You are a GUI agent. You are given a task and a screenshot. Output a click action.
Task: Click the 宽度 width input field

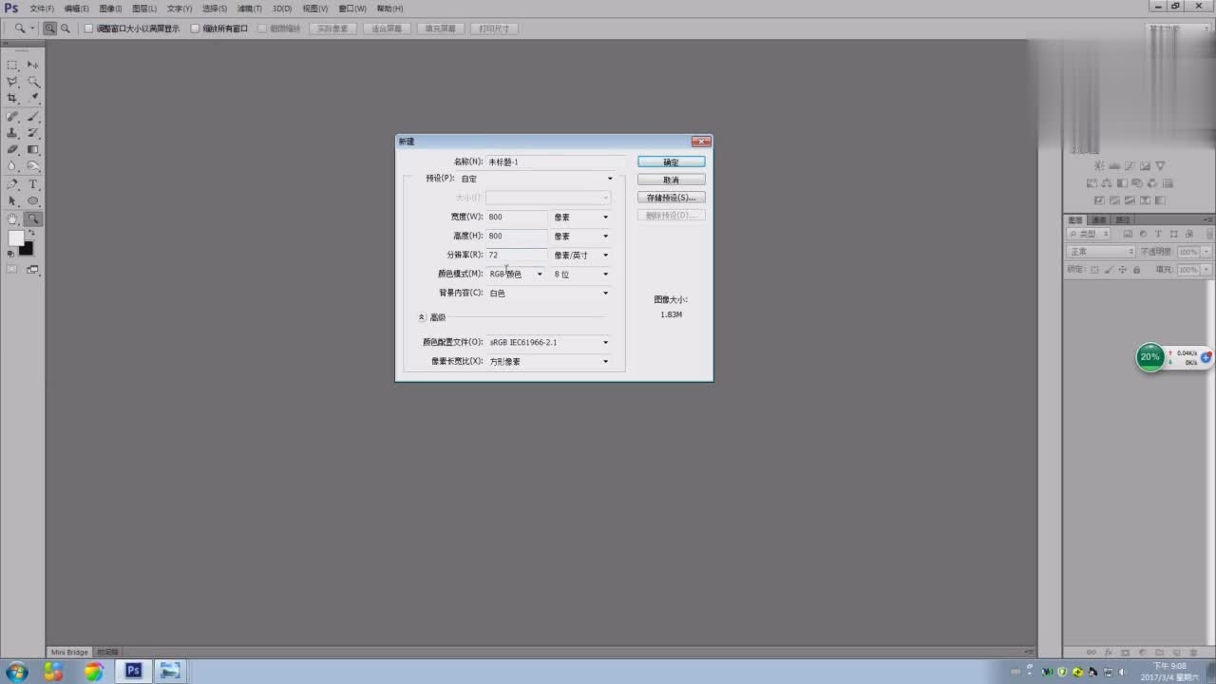(x=517, y=217)
